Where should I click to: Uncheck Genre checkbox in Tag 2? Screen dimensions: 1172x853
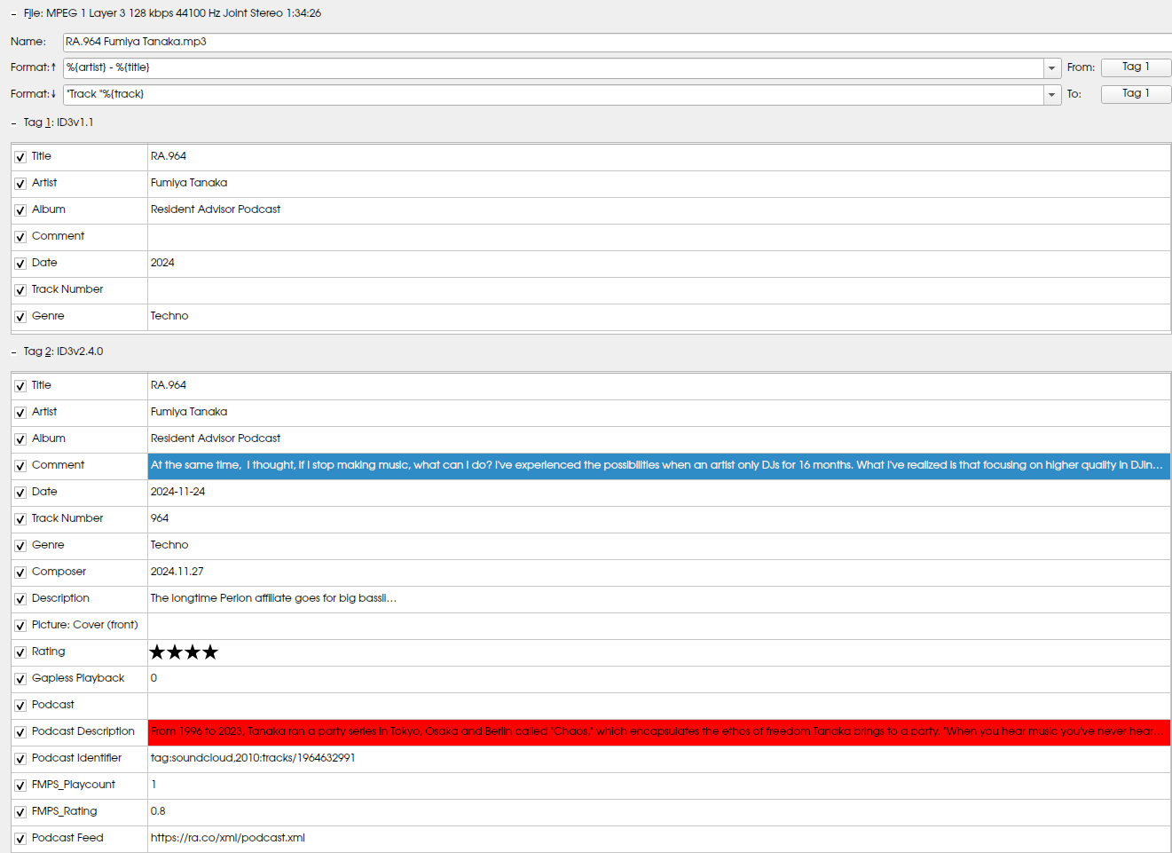tap(20, 546)
